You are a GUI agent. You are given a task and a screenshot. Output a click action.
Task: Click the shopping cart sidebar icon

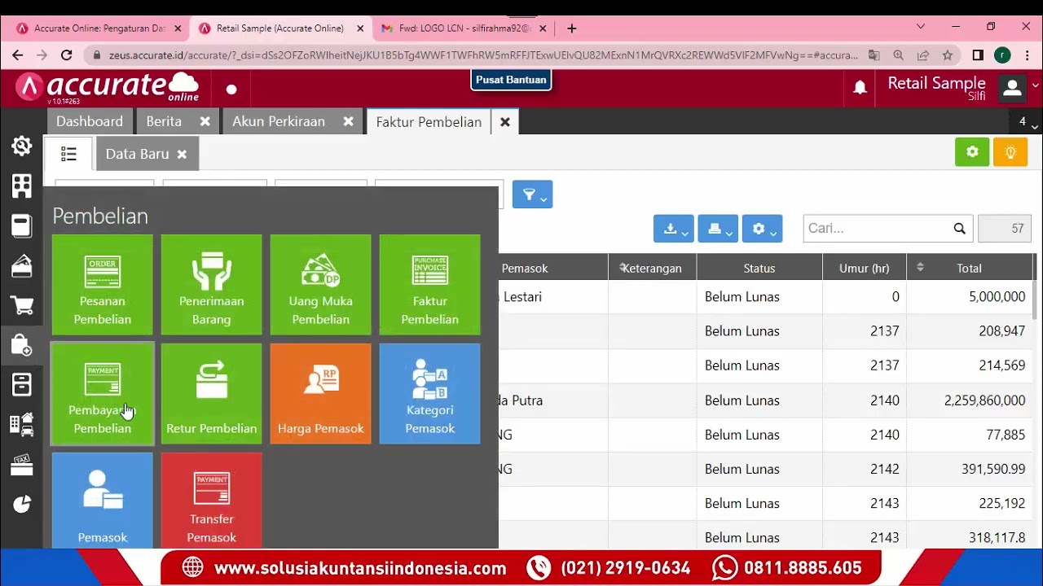click(22, 306)
